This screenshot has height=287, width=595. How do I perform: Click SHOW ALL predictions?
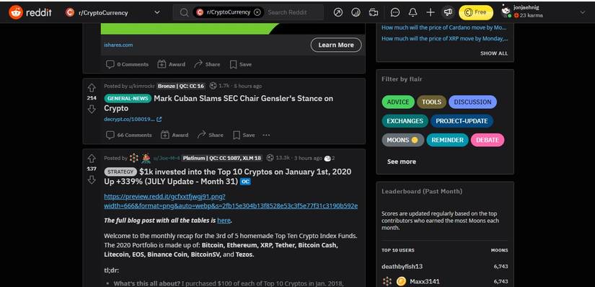pos(494,53)
